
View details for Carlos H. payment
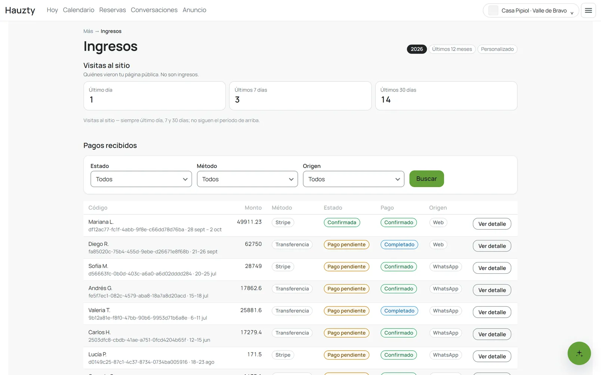[x=492, y=334]
